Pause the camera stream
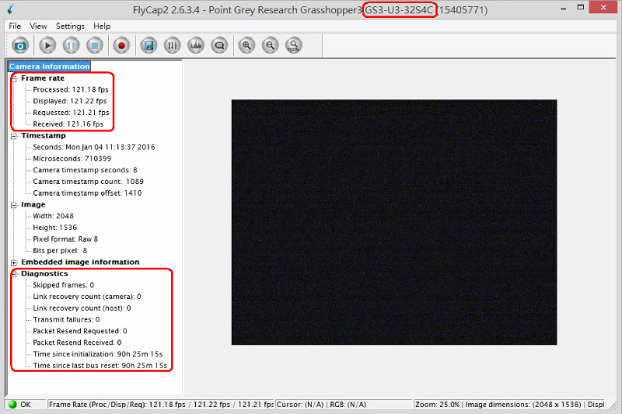The image size is (622, 414). point(71,46)
